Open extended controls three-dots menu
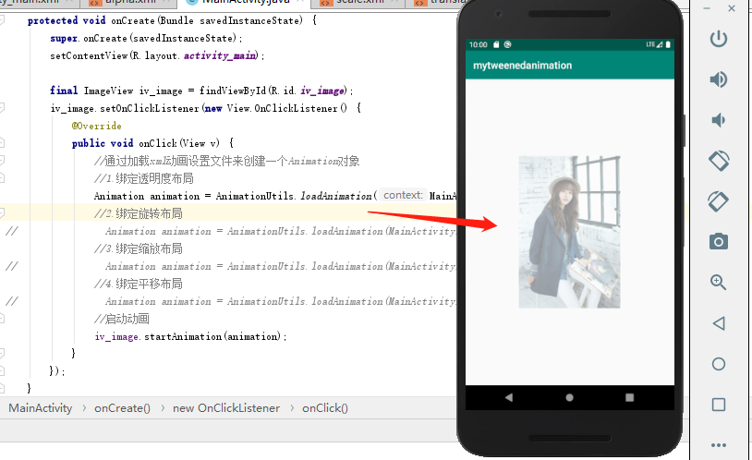This screenshot has width=752, height=460. pos(719,445)
